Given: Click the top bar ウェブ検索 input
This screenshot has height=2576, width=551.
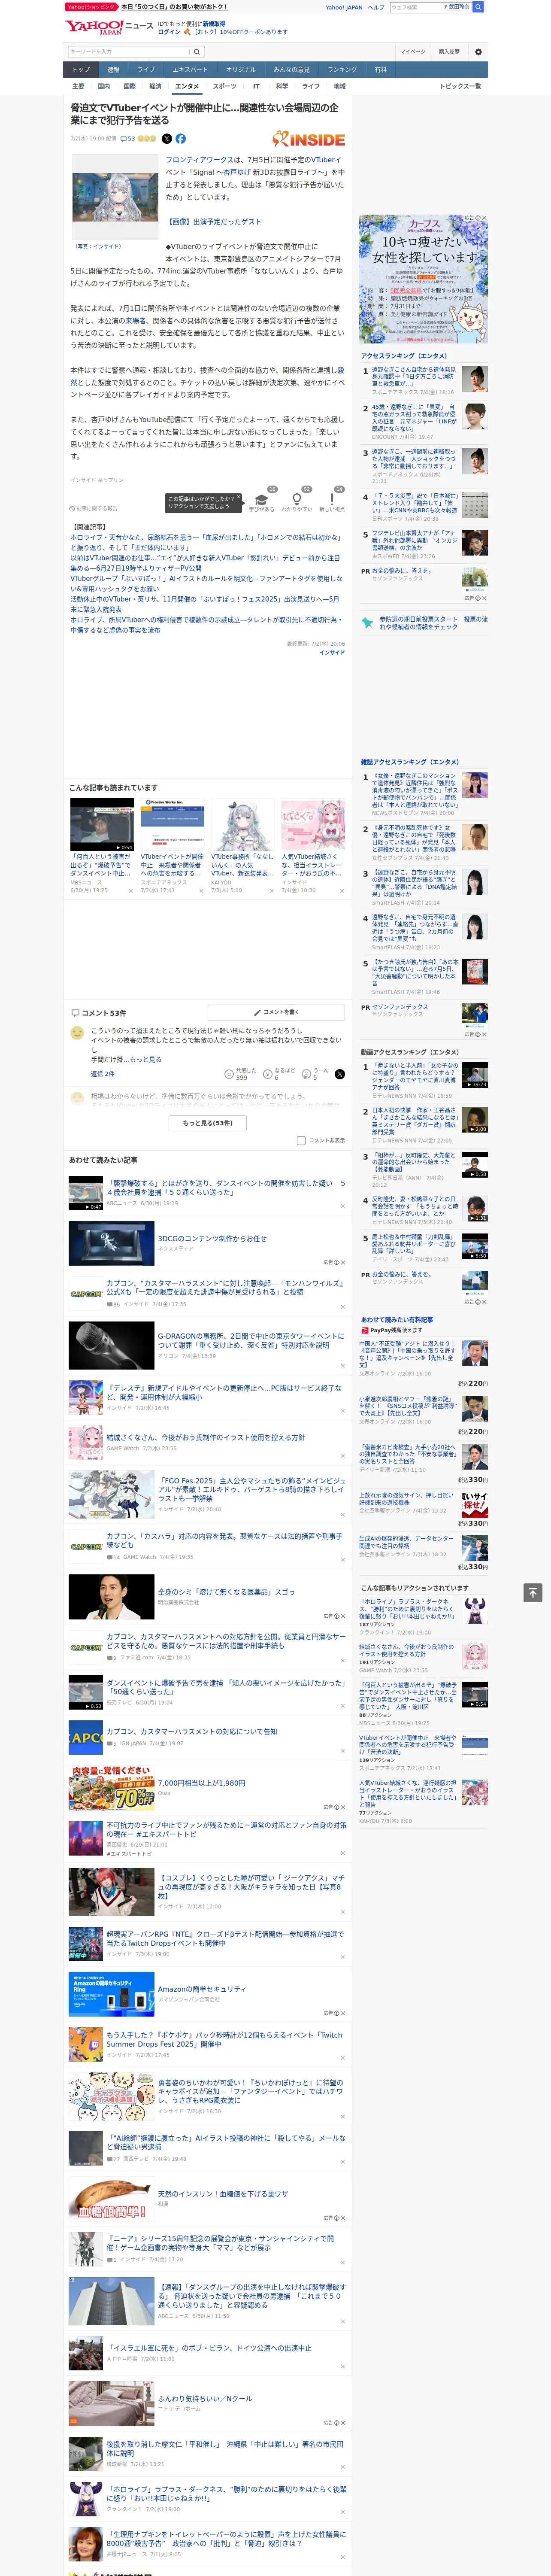Looking at the screenshot, I should click(x=416, y=7).
